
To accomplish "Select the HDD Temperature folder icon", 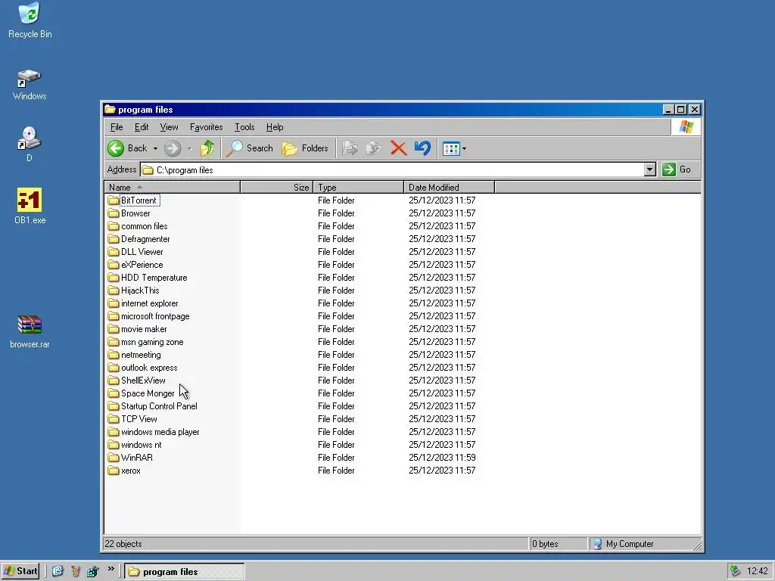I will 114,277.
